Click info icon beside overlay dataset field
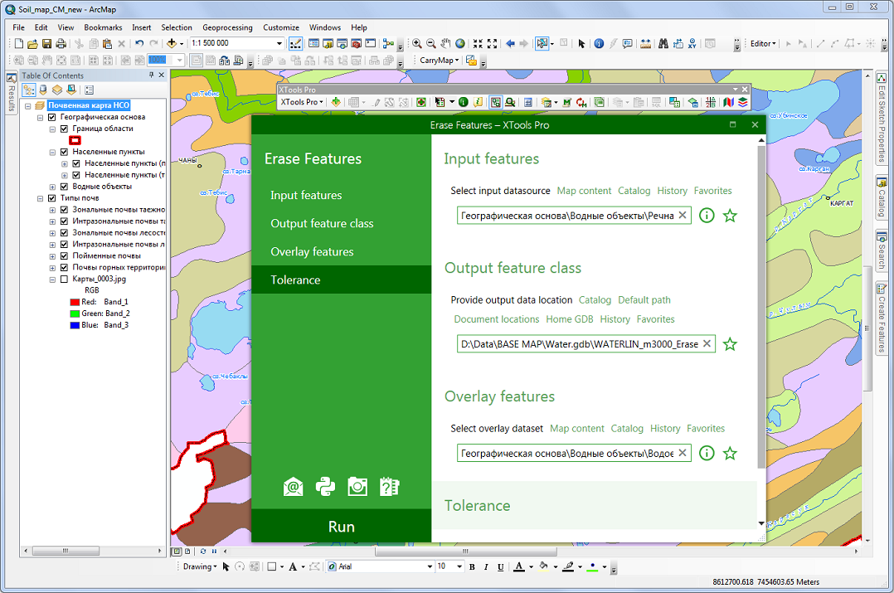The image size is (894, 593). 707,454
